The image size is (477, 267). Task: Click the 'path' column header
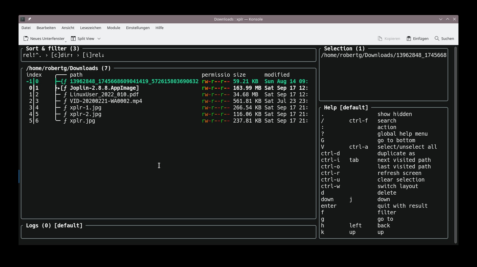[76, 75]
